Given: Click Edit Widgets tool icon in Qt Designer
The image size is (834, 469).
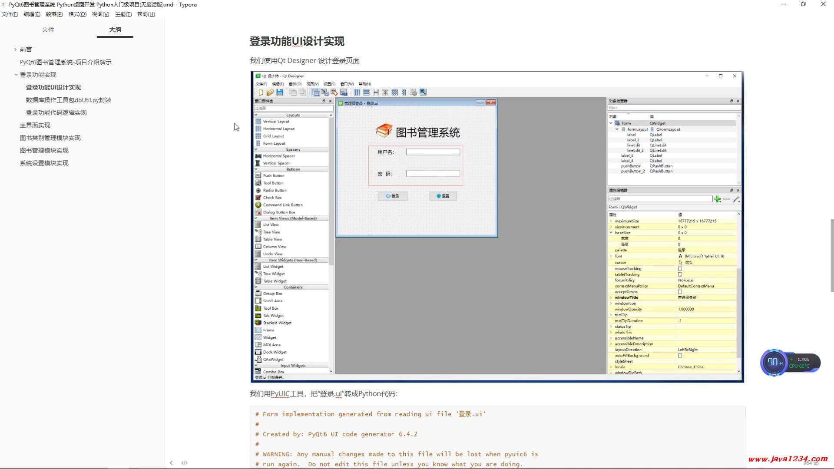Looking at the screenshot, I should pyautogui.click(x=315, y=92).
